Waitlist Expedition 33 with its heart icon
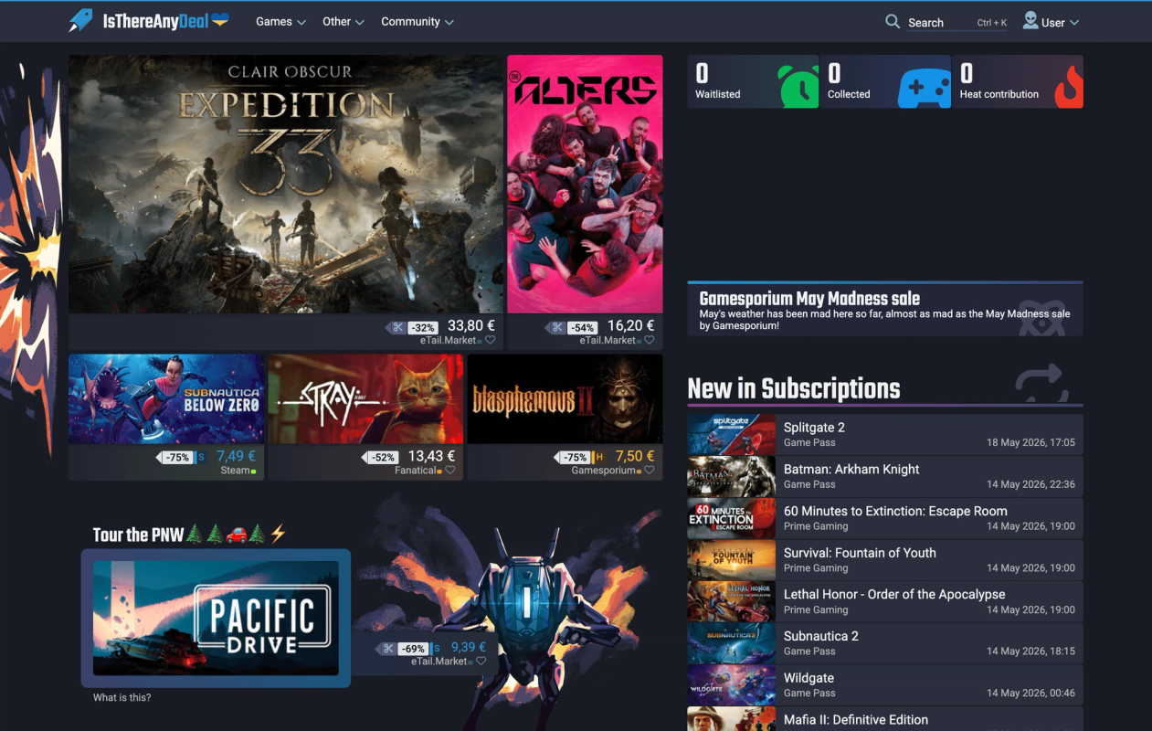Image resolution: width=1152 pixels, height=731 pixels. pyautogui.click(x=490, y=340)
